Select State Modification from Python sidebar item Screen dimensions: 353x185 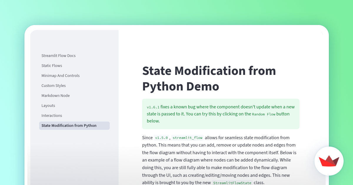click(74, 126)
